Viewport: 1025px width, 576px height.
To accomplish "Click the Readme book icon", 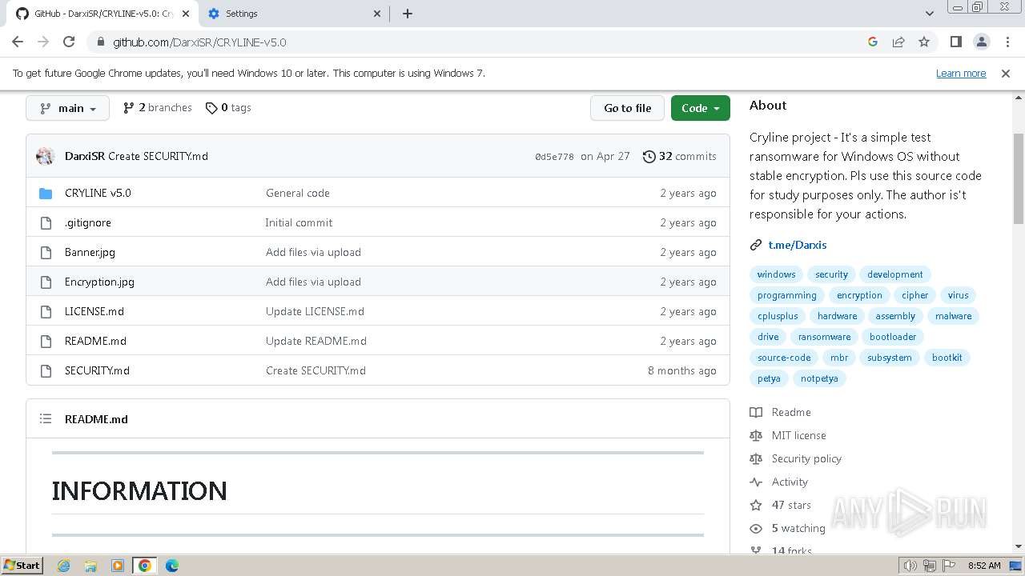I will (x=756, y=412).
